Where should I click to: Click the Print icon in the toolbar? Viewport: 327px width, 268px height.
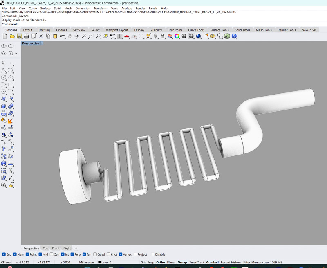(27, 36)
